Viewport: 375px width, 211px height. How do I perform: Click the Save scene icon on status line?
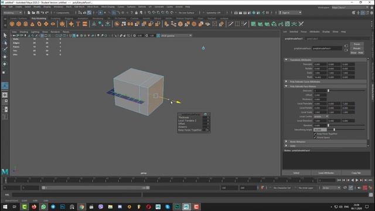point(37,13)
